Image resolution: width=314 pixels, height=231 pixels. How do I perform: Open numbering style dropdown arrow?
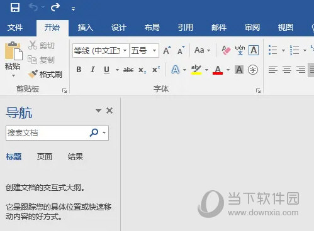(305, 50)
